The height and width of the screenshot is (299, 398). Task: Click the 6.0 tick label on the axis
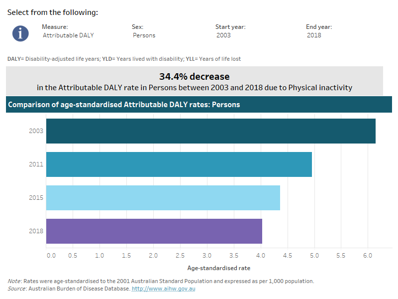coord(368,255)
